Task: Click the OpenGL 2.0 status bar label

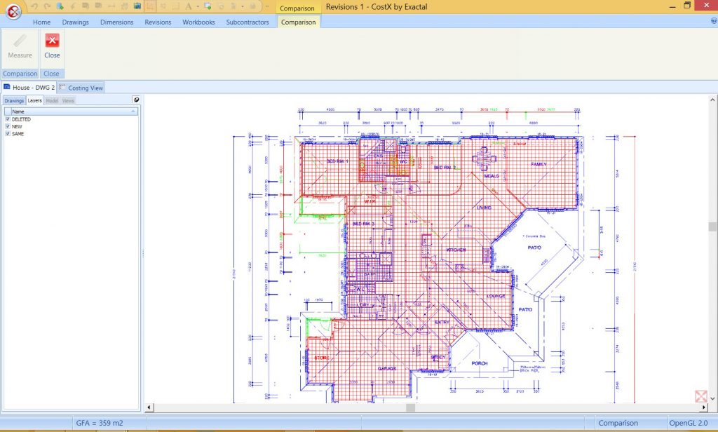Action: point(689,423)
